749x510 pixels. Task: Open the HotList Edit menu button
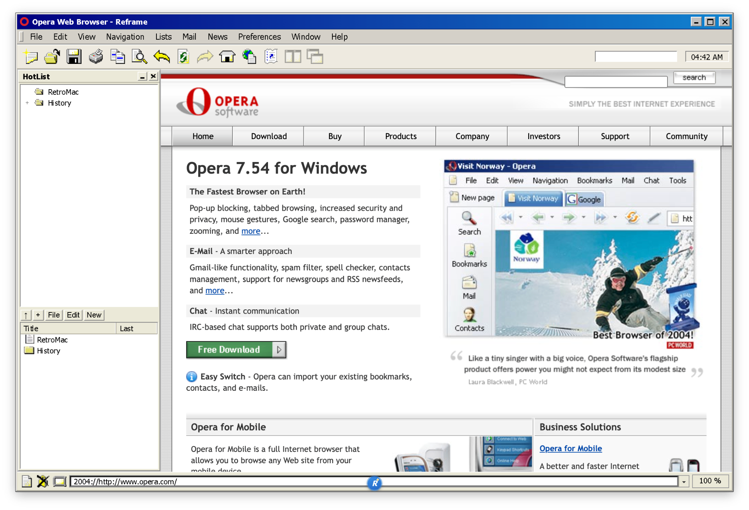pyautogui.click(x=73, y=315)
